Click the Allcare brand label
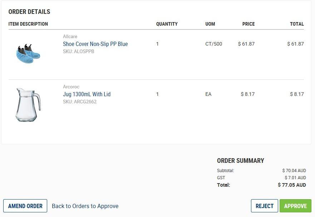This screenshot has height=217, width=315. [x=70, y=36]
